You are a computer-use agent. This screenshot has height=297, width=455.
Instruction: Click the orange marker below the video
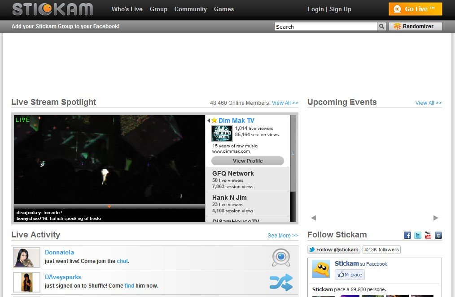[109, 207]
